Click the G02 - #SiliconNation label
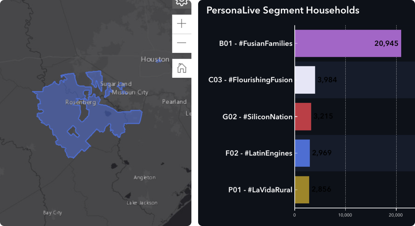 click(x=257, y=117)
